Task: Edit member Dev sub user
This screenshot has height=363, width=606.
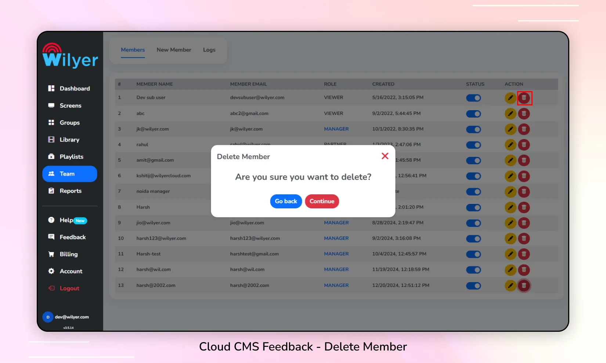Action: [511, 98]
